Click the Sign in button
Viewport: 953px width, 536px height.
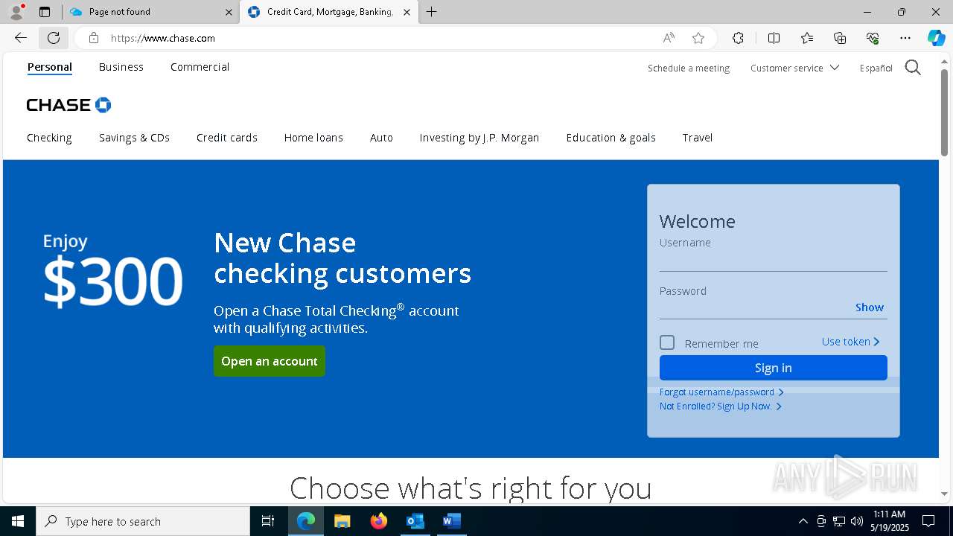point(773,368)
